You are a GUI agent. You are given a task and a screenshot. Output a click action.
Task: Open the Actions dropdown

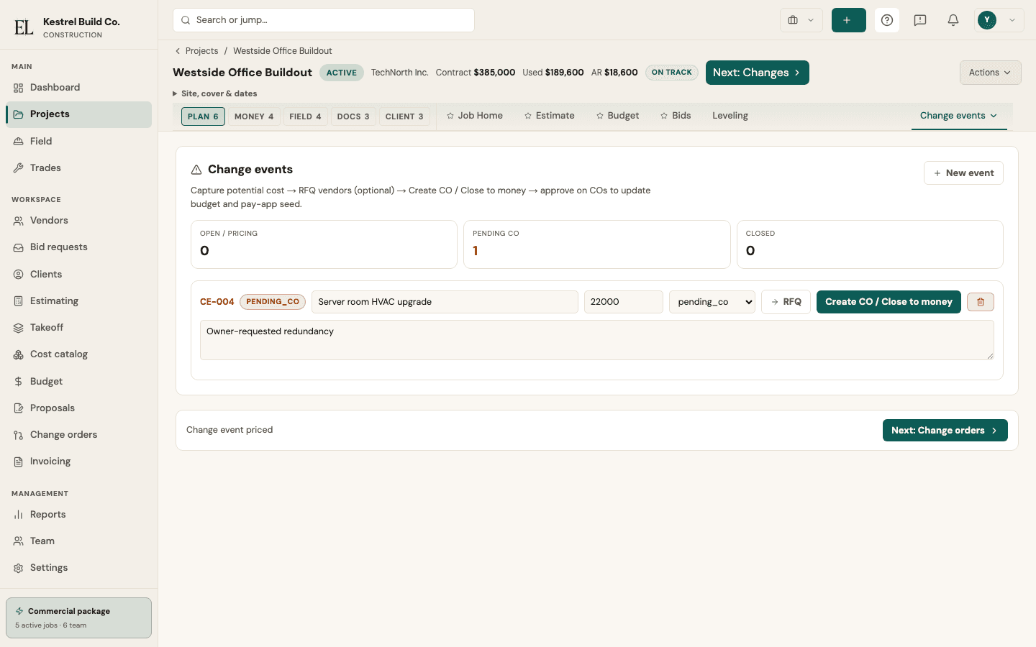coord(990,73)
